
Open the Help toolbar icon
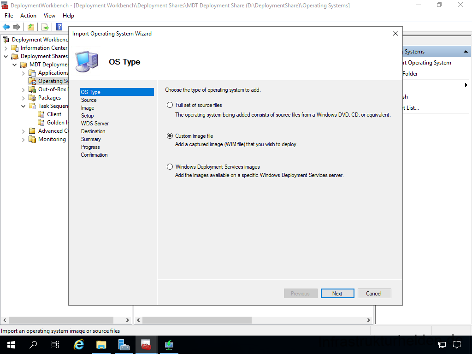[x=59, y=27]
